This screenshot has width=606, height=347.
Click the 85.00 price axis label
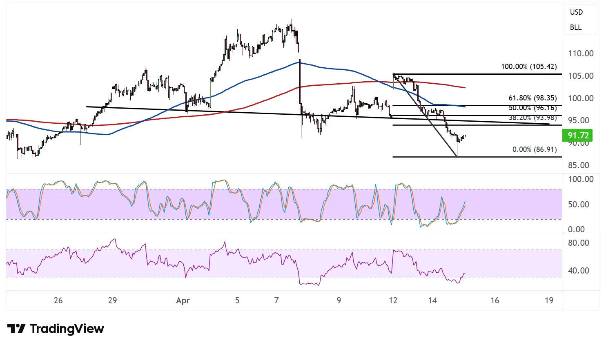pyautogui.click(x=579, y=165)
